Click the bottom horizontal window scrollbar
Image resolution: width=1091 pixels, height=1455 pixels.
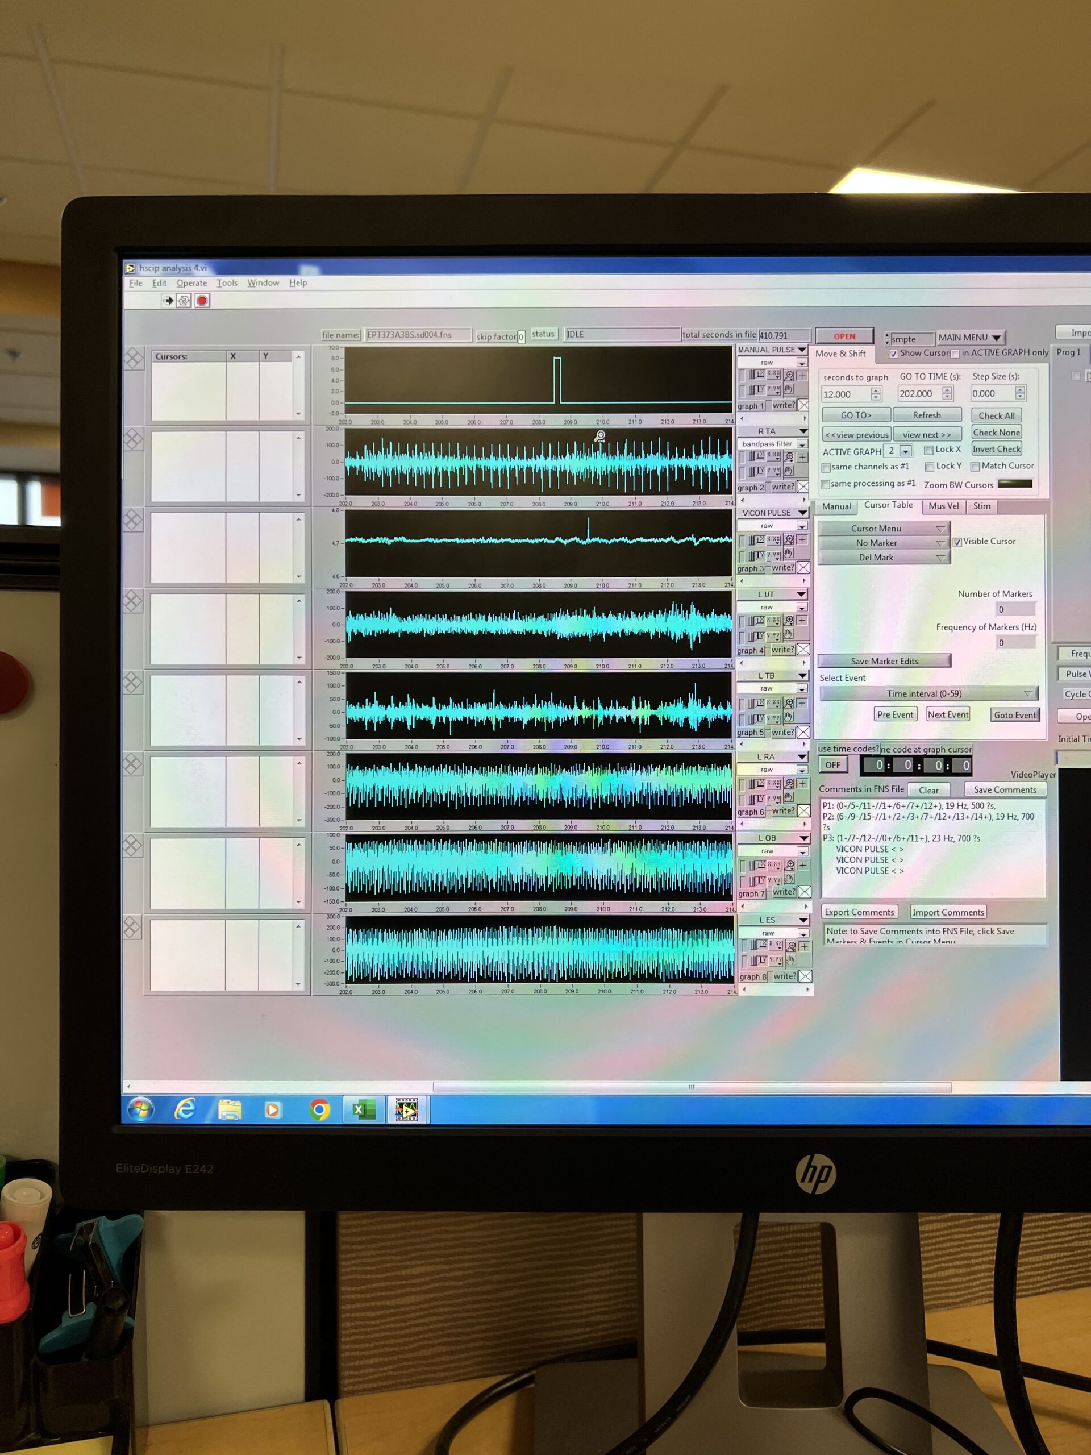coord(691,1087)
